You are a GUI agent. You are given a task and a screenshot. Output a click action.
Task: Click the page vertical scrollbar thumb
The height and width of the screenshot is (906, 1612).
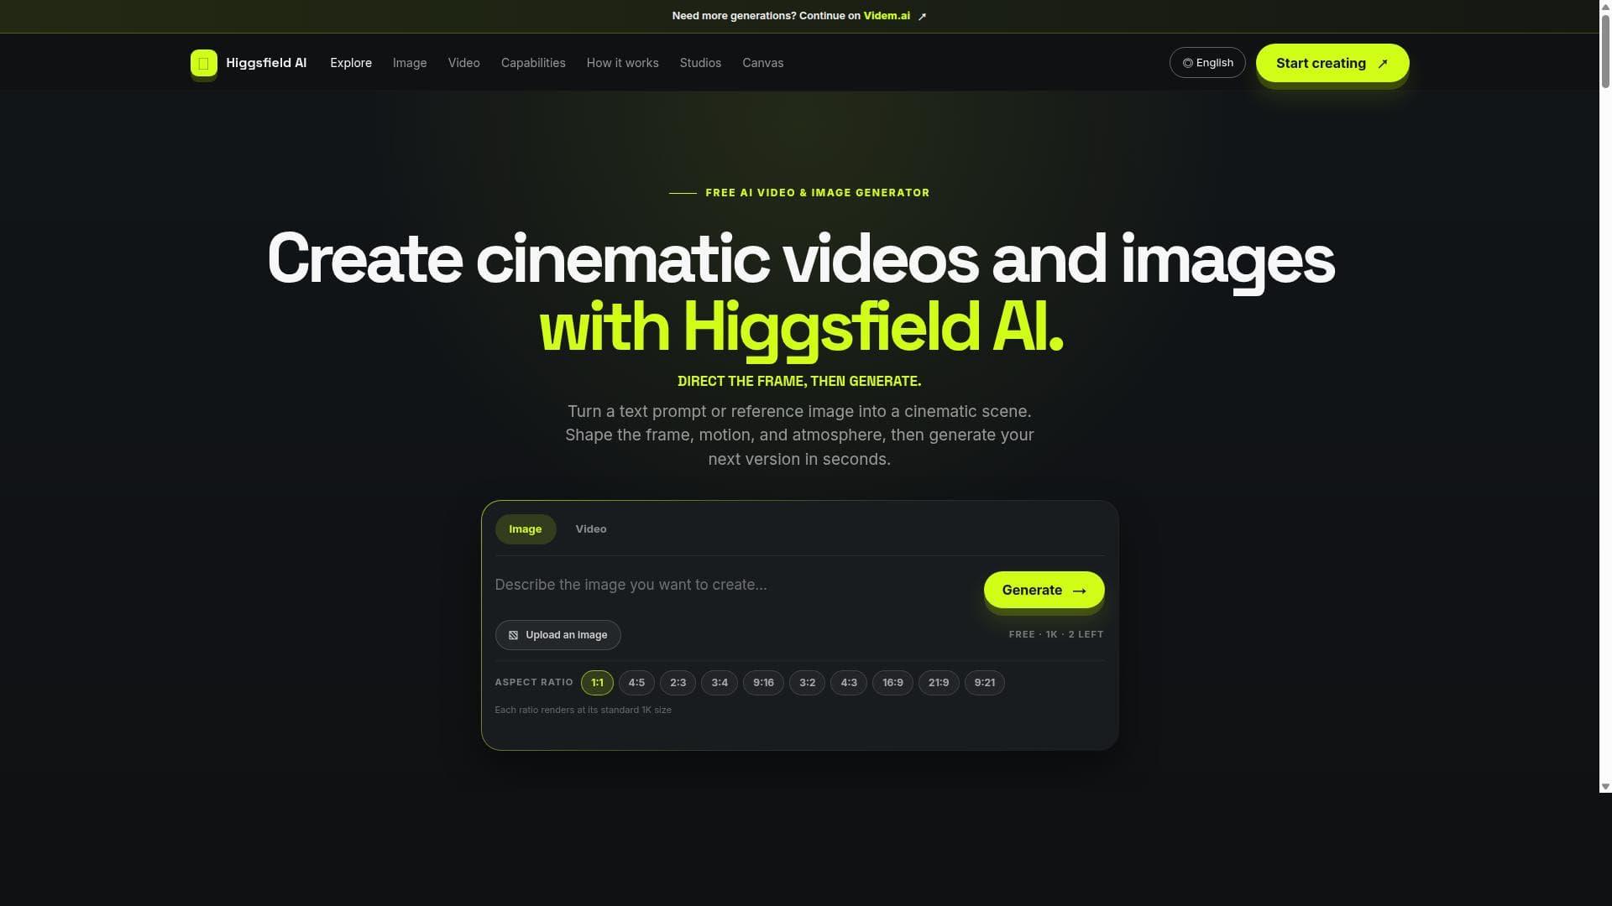coord(1605,50)
